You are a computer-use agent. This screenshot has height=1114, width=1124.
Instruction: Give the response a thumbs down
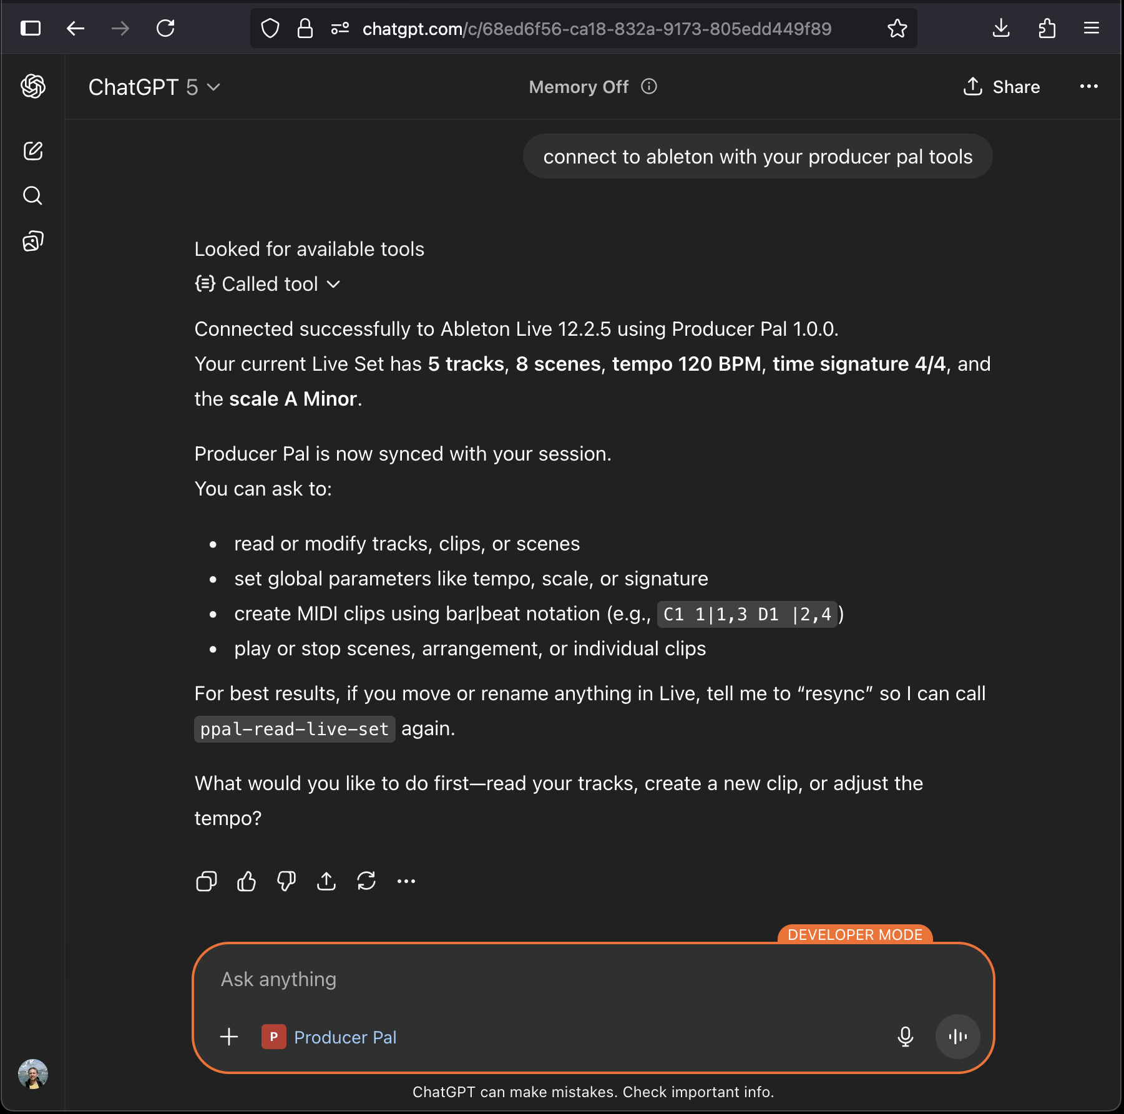(x=286, y=881)
